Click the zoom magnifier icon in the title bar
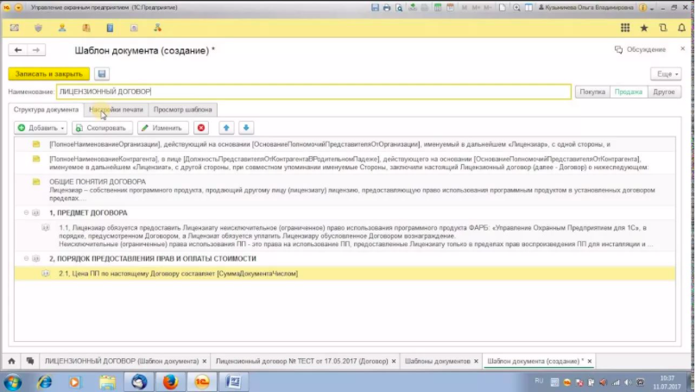 [x=516, y=8]
